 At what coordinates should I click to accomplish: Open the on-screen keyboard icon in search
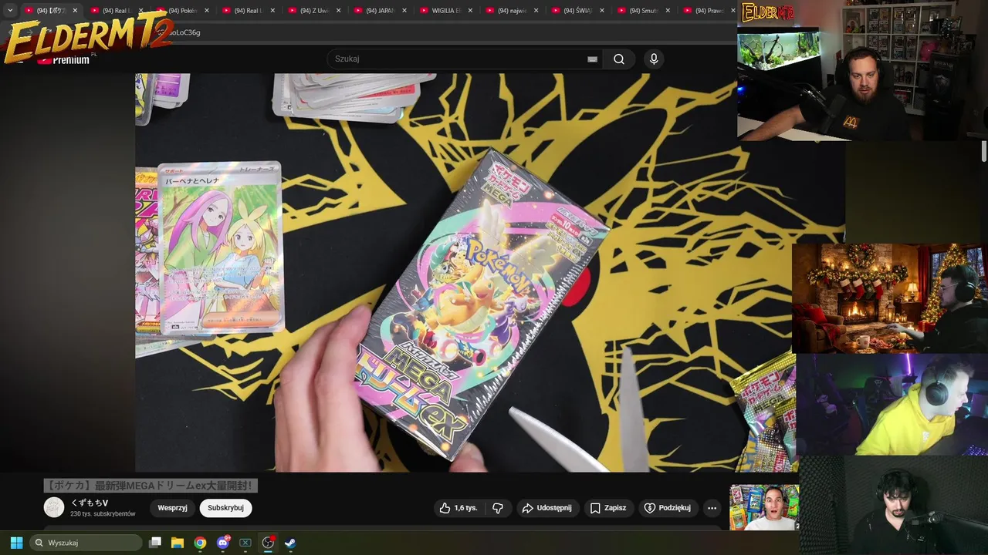pyautogui.click(x=593, y=59)
